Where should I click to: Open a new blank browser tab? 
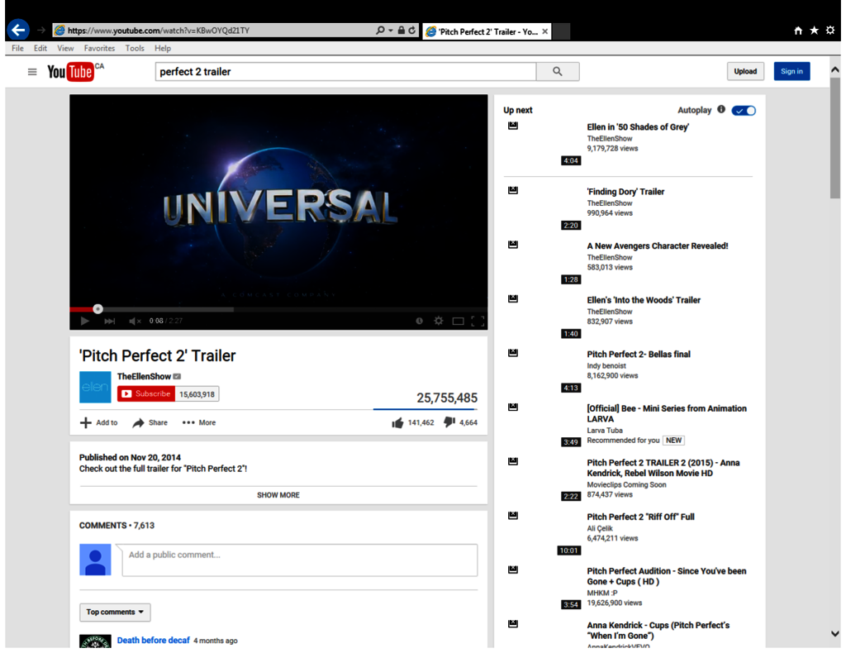(561, 31)
